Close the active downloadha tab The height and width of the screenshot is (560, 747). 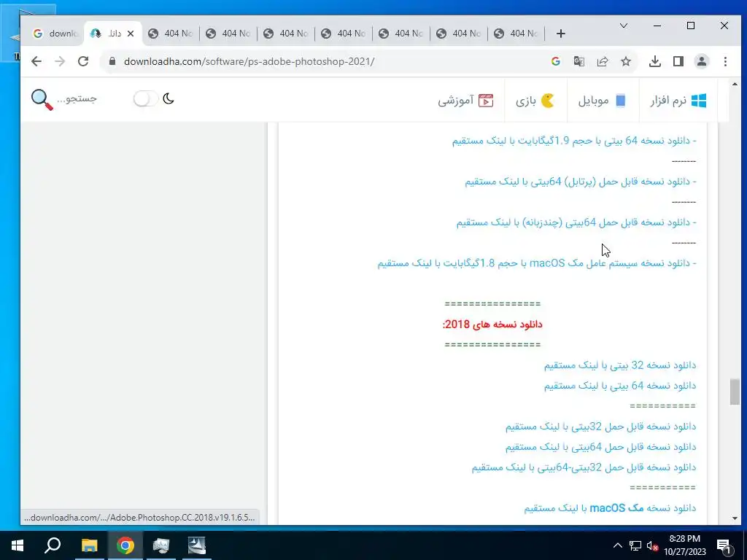131,34
